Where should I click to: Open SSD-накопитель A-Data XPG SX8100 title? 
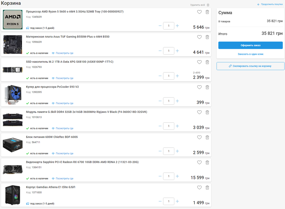click(x=70, y=62)
